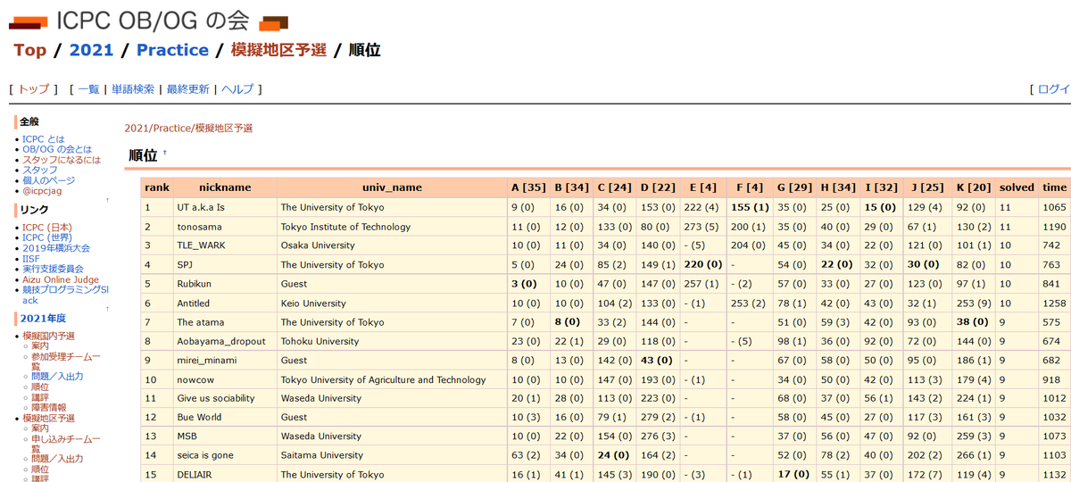Open the @icpcjag sidebar link

pyautogui.click(x=42, y=191)
